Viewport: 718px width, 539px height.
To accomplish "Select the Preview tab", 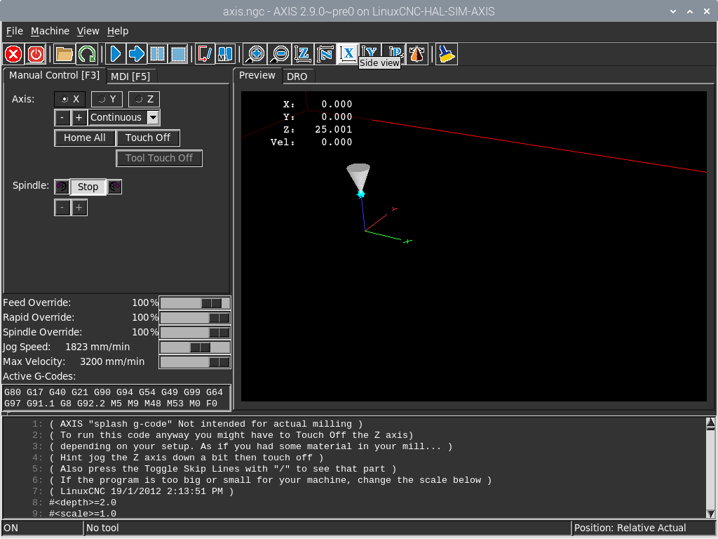I will pyautogui.click(x=257, y=75).
